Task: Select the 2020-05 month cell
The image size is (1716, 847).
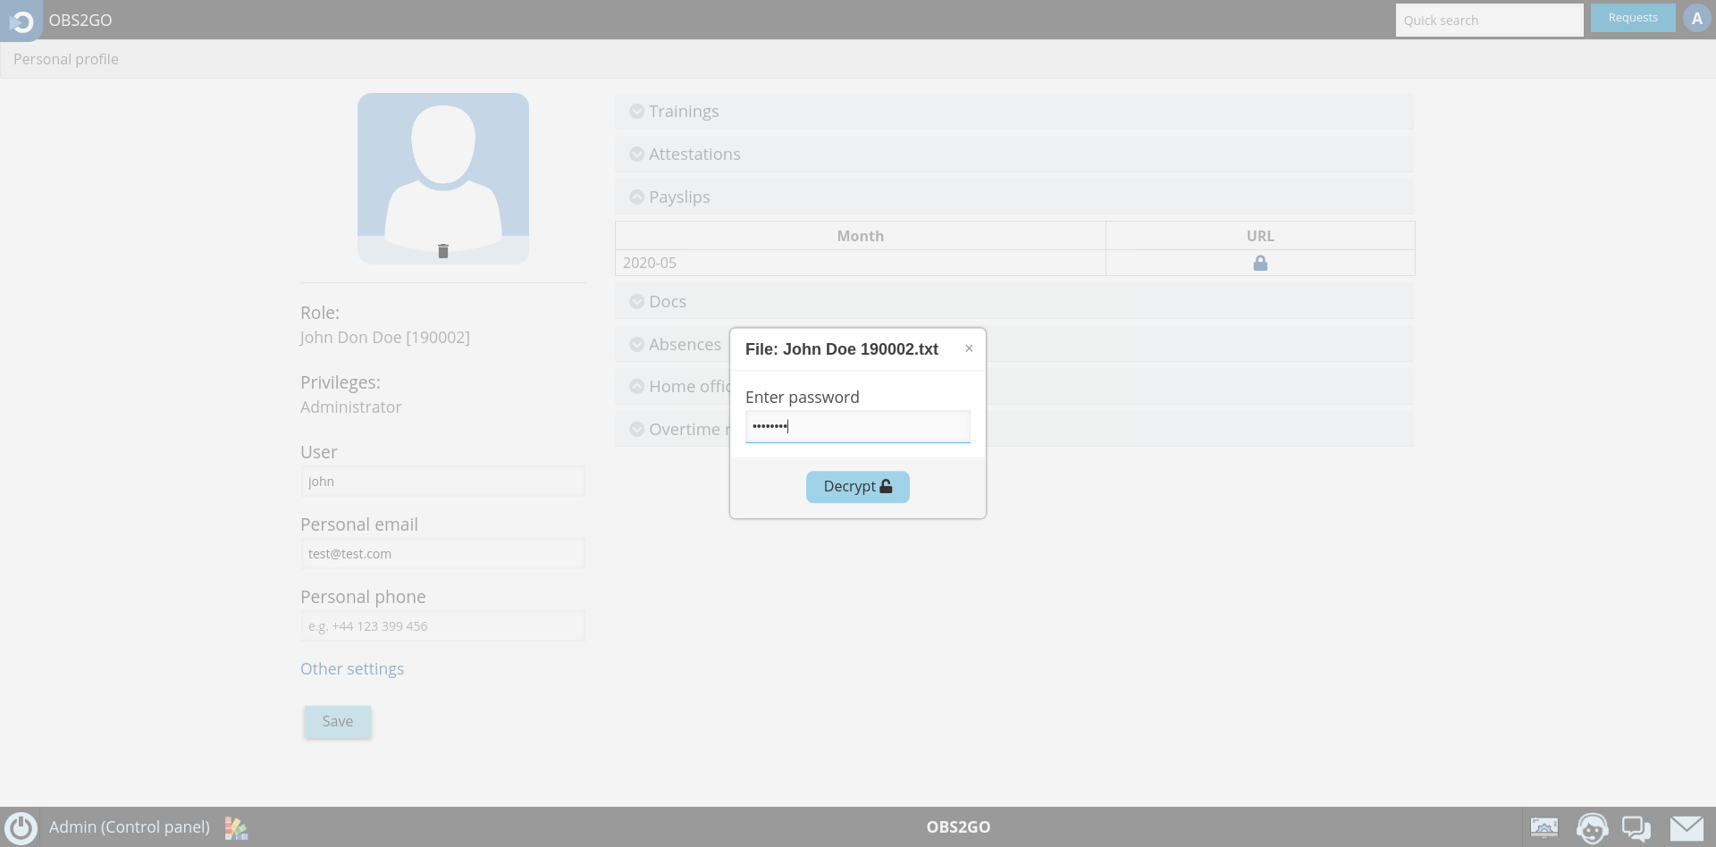Action: [861, 263]
